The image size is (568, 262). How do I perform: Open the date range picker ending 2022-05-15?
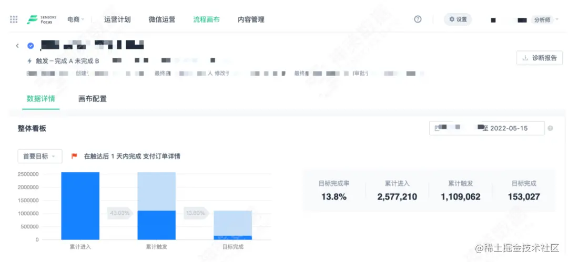[x=487, y=128]
